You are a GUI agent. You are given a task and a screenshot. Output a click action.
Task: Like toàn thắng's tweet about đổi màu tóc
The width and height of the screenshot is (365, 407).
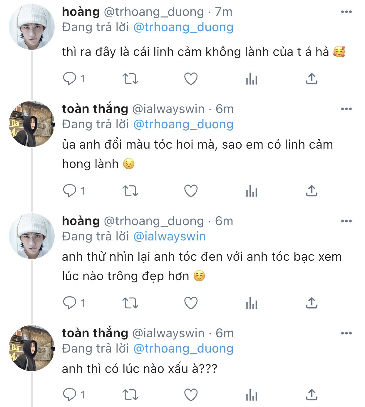[x=191, y=191]
